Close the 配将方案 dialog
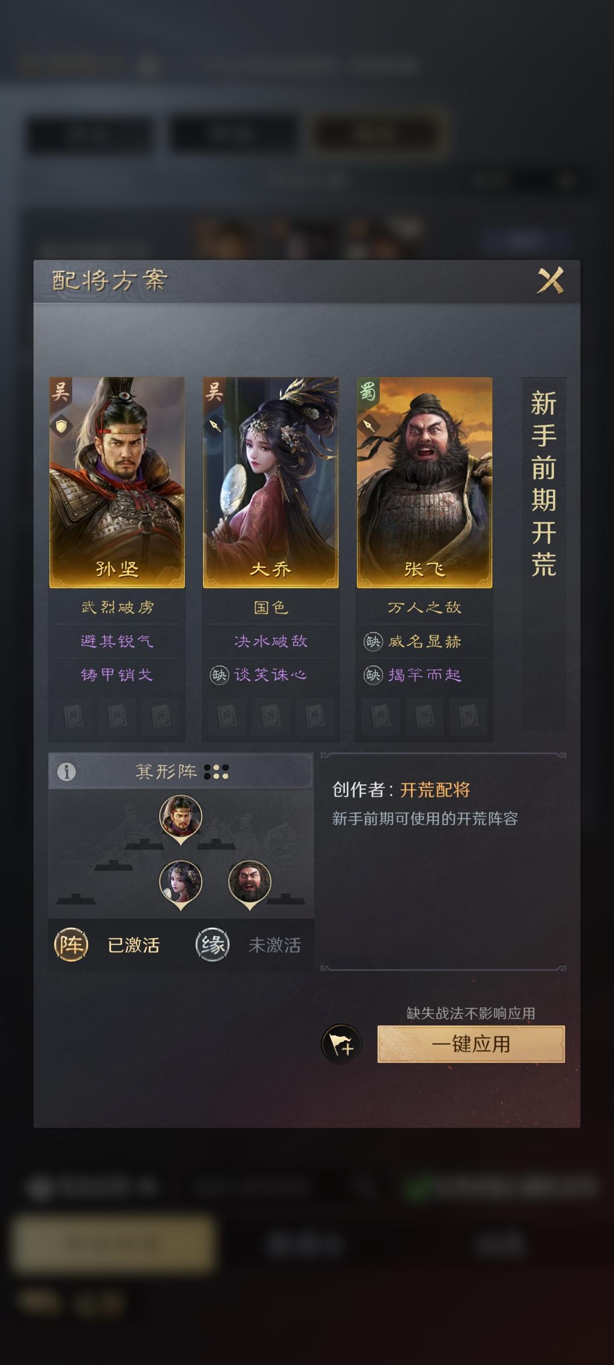Image resolution: width=614 pixels, height=1365 pixels. [x=550, y=280]
